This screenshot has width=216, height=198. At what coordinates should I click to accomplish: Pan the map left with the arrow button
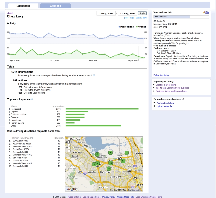[x=68, y=142]
